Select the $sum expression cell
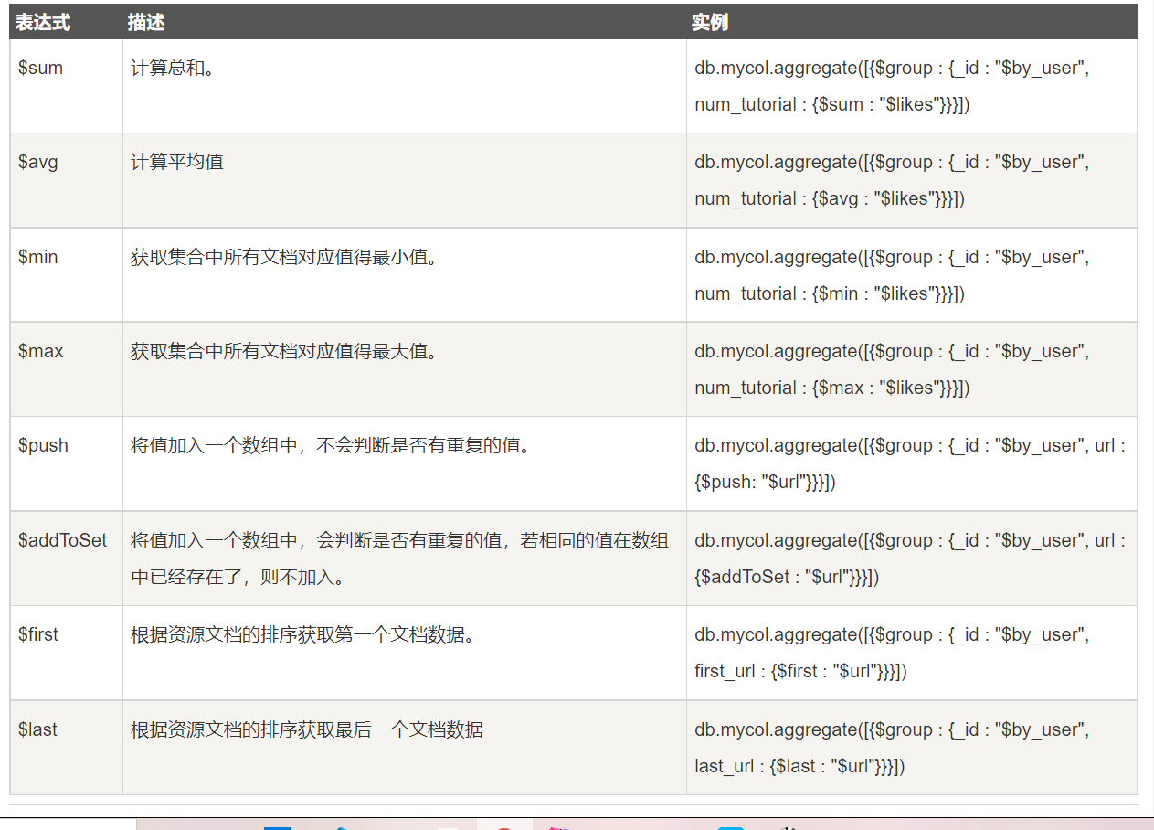This screenshot has width=1154, height=830. pos(41,69)
